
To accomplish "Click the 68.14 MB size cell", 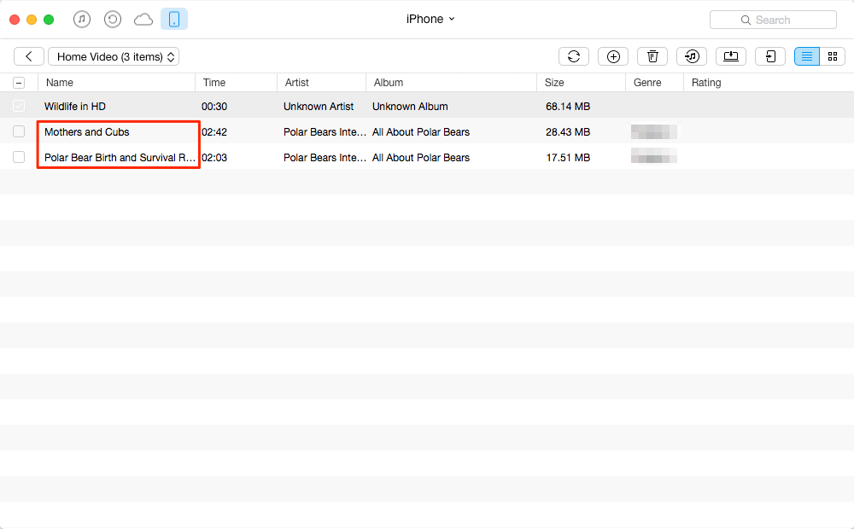I will (x=568, y=107).
